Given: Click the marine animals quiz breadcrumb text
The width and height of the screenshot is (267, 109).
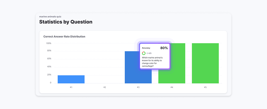Looking at the screenshot, I should 50,16.
